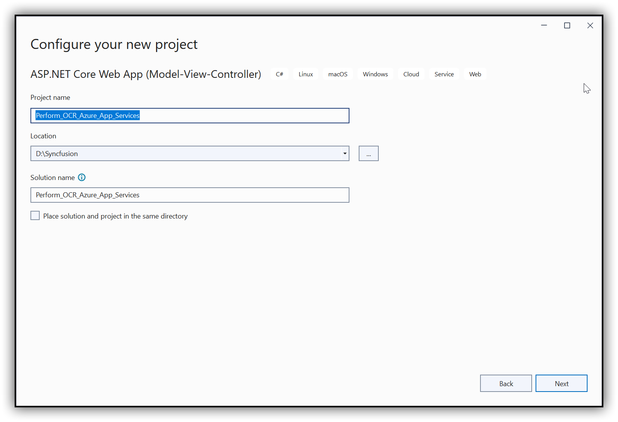
Task: Click Next to continue project setup
Action: [561, 383]
